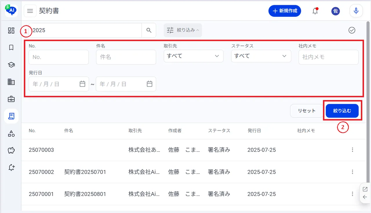The image size is (371, 213).
Task: Click contract number 25070003
Action: (x=41, y=150)
